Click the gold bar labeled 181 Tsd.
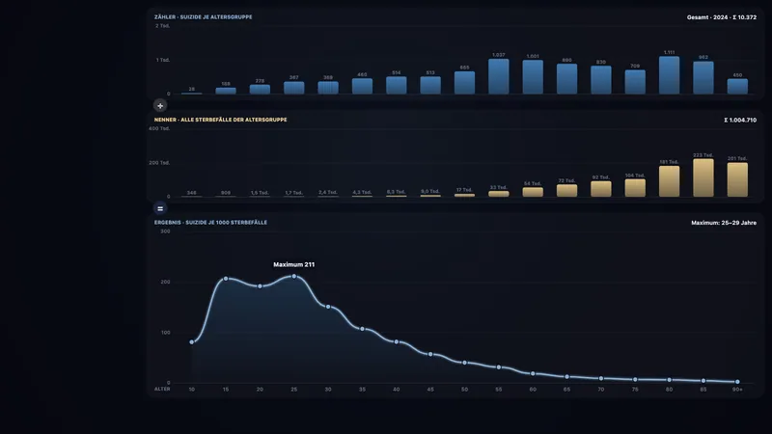Screen dimensions: 772x434 point(669,181)
